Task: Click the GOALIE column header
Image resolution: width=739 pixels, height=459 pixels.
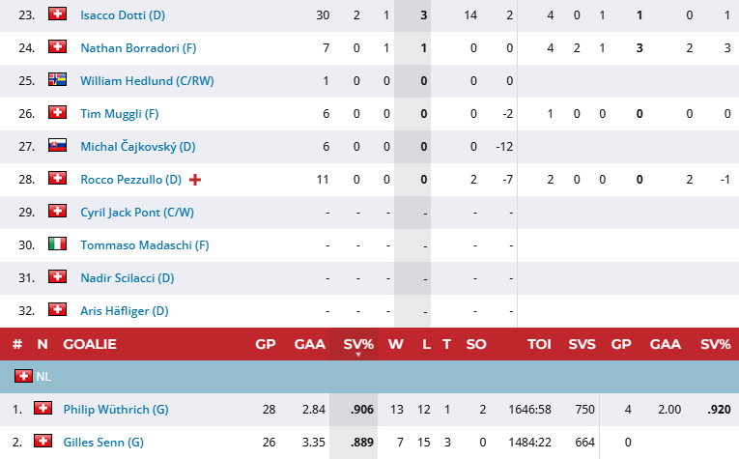Action: [90, 344]
